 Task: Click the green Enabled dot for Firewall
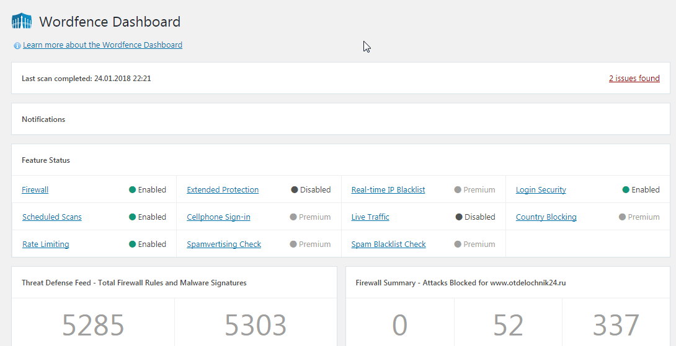pos(132,190)
